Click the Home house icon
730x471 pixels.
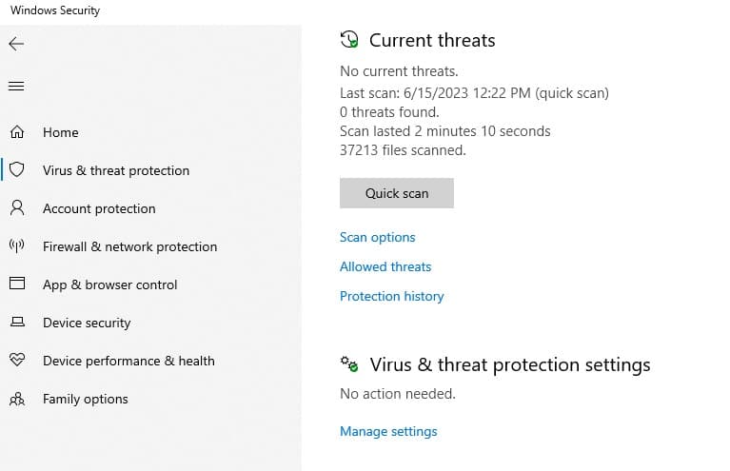tap(16, 132)
